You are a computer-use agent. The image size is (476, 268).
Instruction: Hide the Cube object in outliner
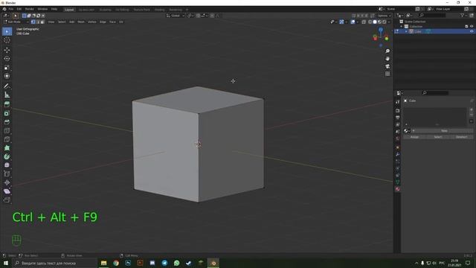[x=472, y=31]
